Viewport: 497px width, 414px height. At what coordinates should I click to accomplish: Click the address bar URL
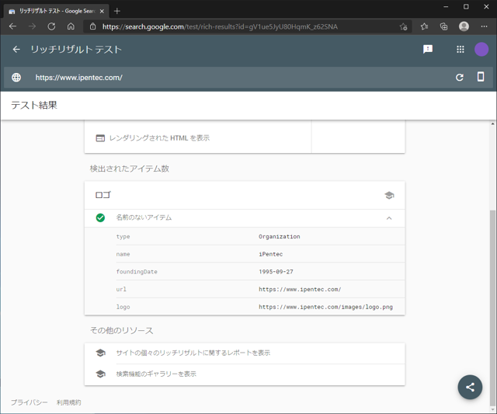(x=220, y=26)
